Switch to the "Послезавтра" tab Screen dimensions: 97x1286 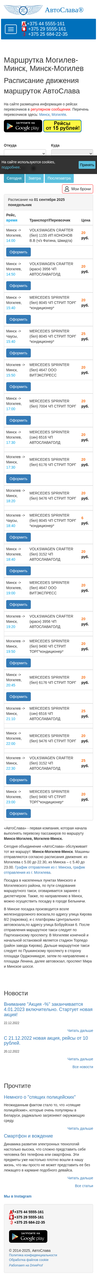tap(59, 178)
